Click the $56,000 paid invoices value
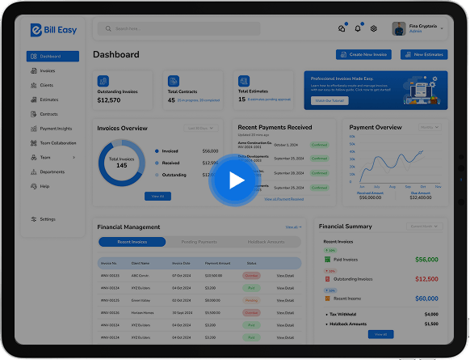The width and height of the screenshot is (470, 360). click(x=427, y=260)
